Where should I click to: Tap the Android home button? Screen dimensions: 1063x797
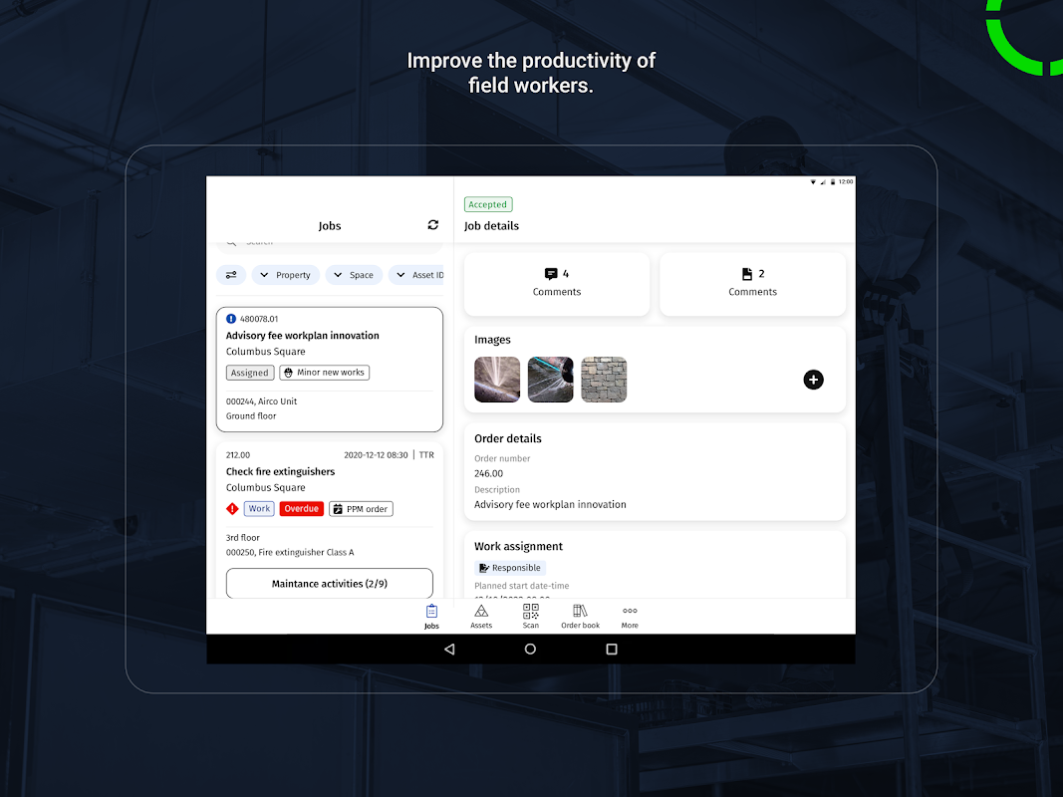click(530, 650)
